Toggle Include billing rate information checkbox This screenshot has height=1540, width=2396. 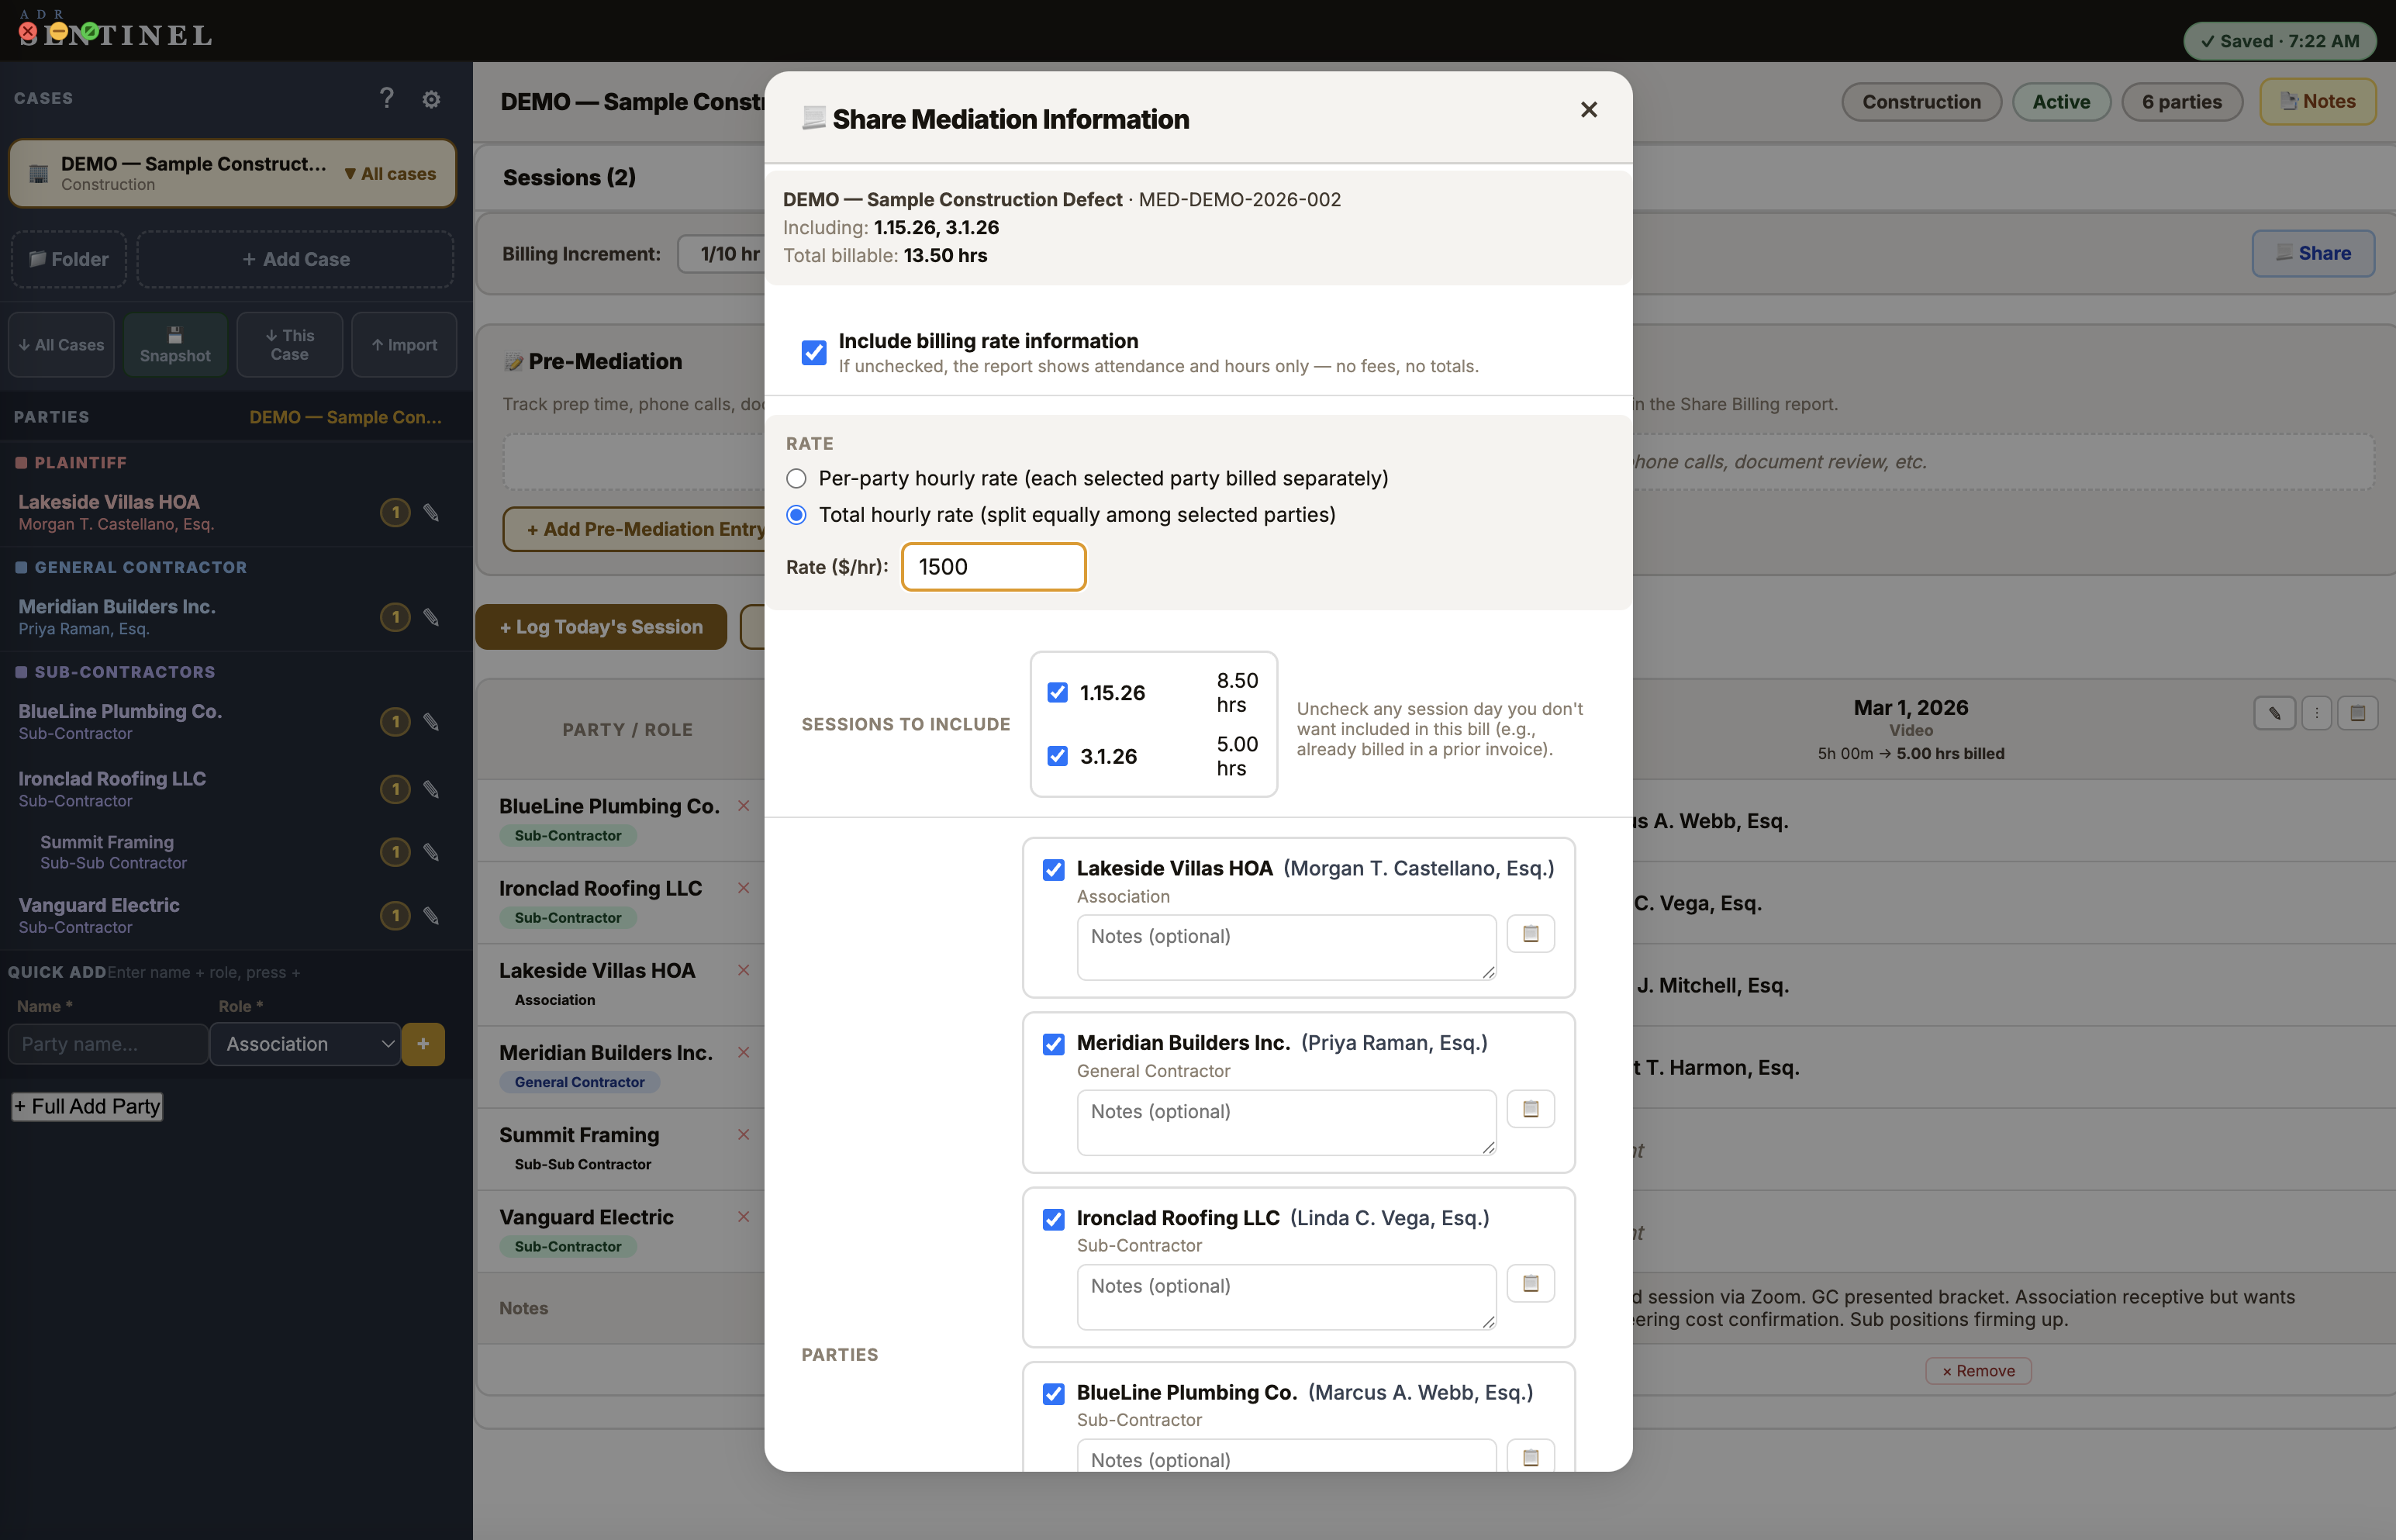click(x=814, y=353)
